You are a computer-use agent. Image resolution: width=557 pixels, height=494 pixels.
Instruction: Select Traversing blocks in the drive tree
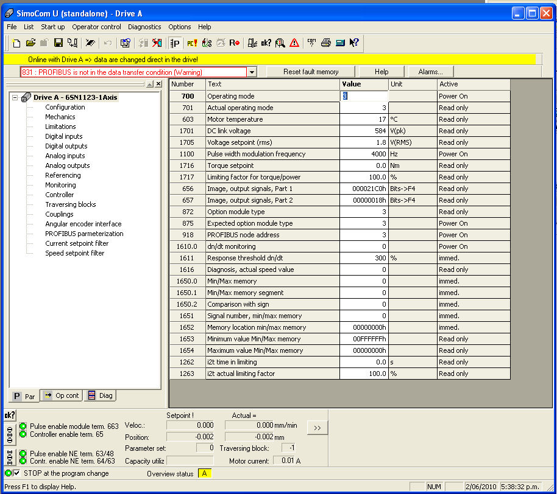tap(70, 204)
